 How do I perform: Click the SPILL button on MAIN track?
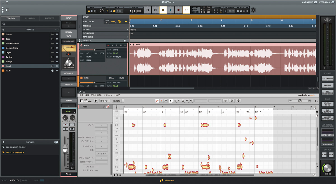point(111,78)
